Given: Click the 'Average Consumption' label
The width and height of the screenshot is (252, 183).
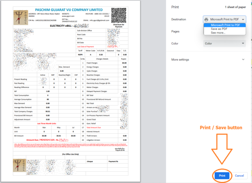Looking at the screenshot, I should click(23, 99).
